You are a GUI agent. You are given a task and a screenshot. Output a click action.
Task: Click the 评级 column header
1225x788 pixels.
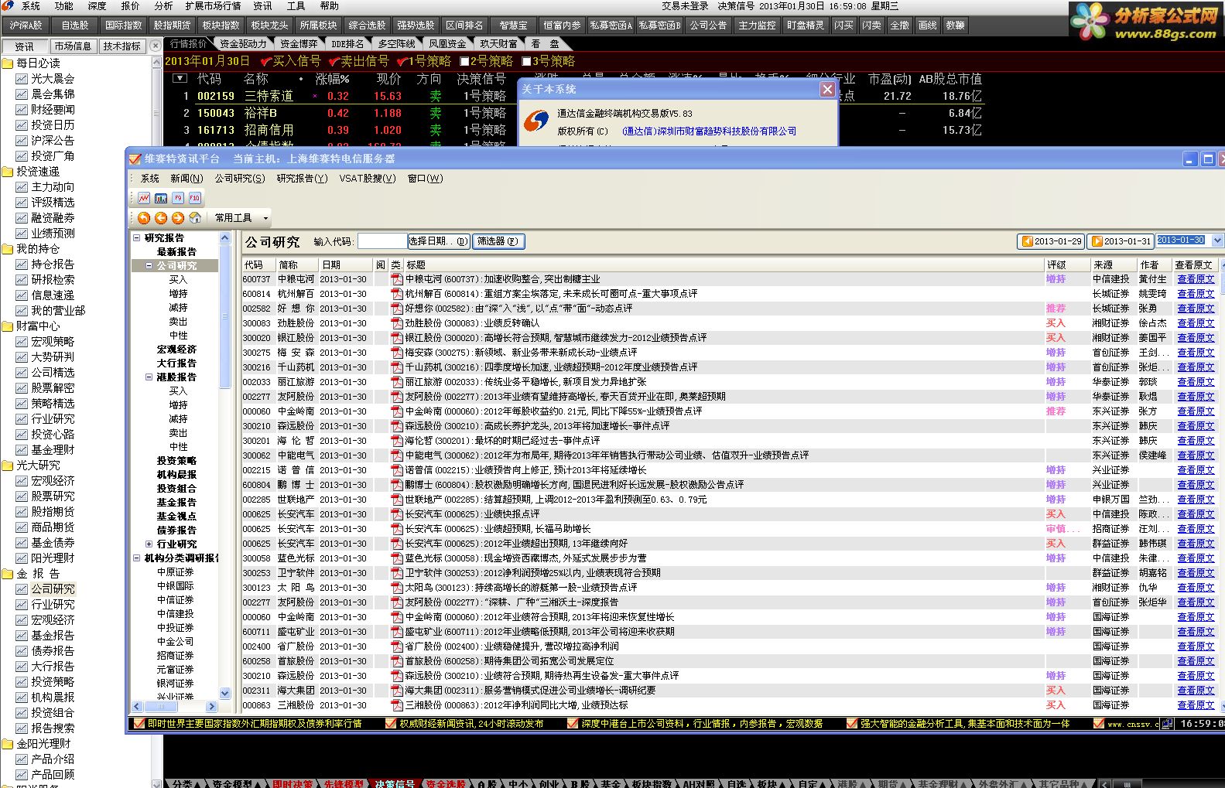tap(1066, 264)
